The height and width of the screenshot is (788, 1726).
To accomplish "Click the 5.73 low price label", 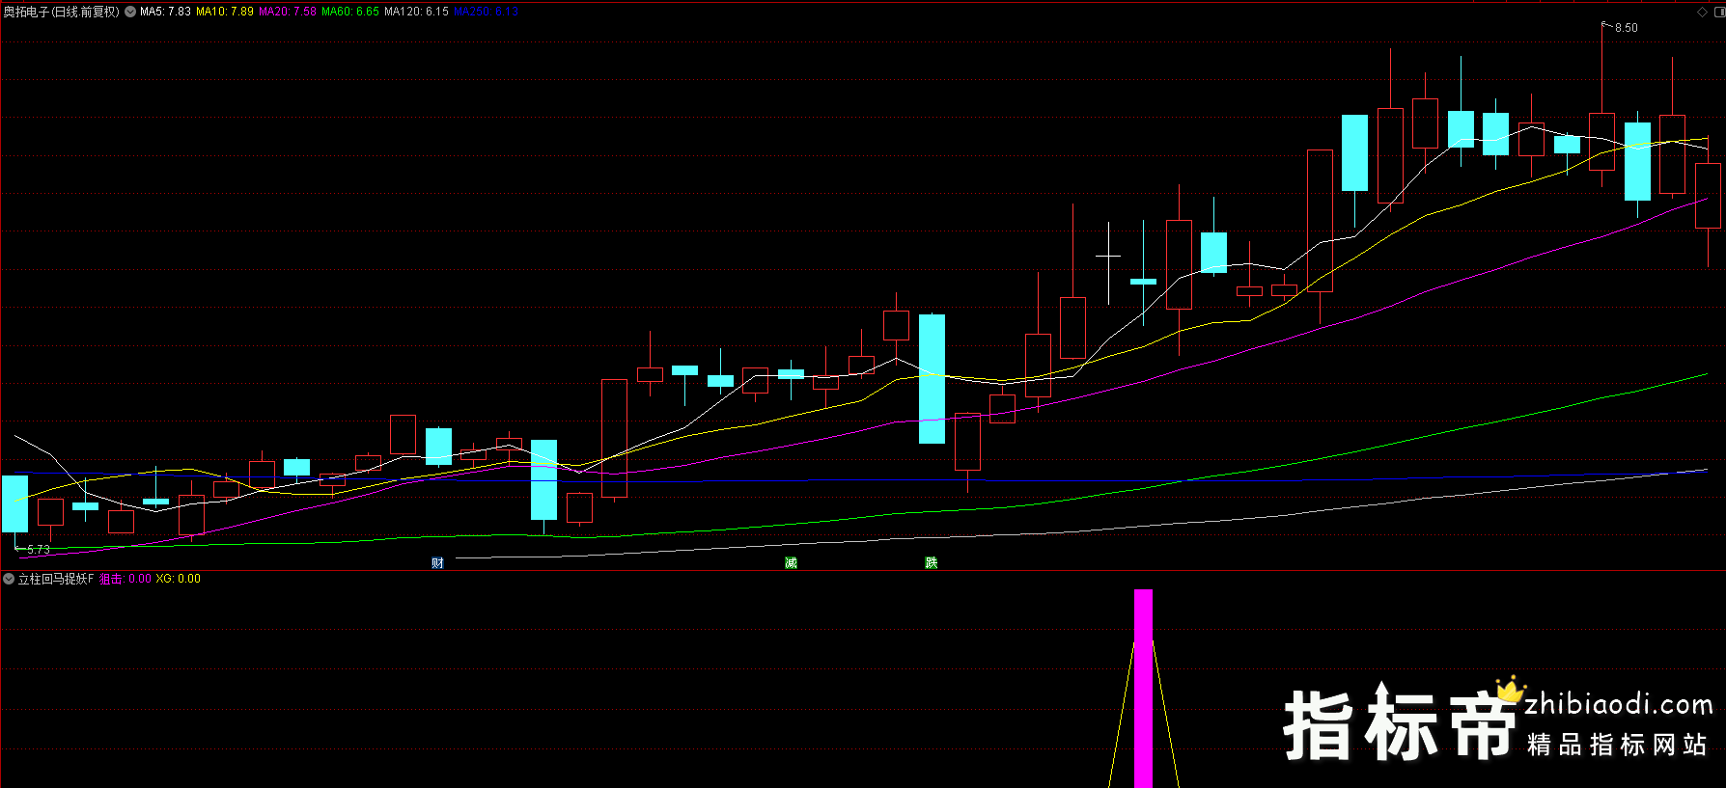I will pos(39,550).
